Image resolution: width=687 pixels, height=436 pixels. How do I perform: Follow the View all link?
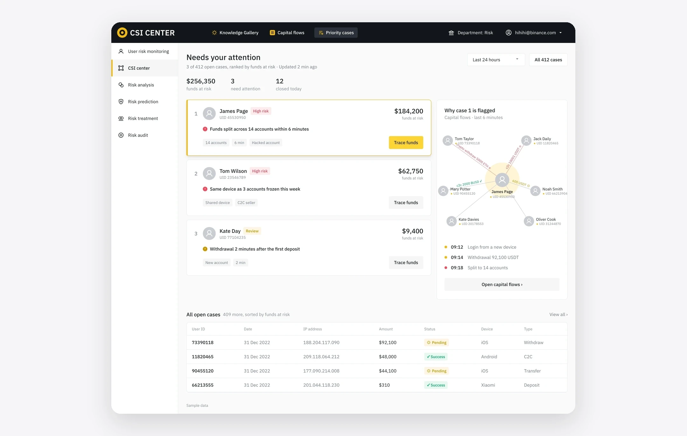[x=558, y=314]
